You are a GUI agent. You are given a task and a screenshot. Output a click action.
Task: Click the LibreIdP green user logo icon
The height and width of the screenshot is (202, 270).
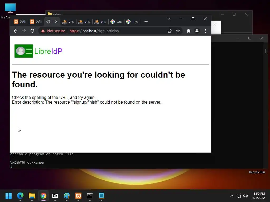point(23,51)
